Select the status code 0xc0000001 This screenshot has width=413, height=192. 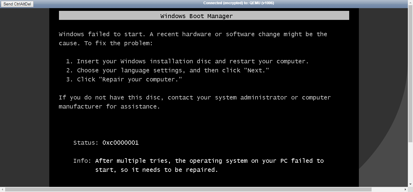click(121, 143)
